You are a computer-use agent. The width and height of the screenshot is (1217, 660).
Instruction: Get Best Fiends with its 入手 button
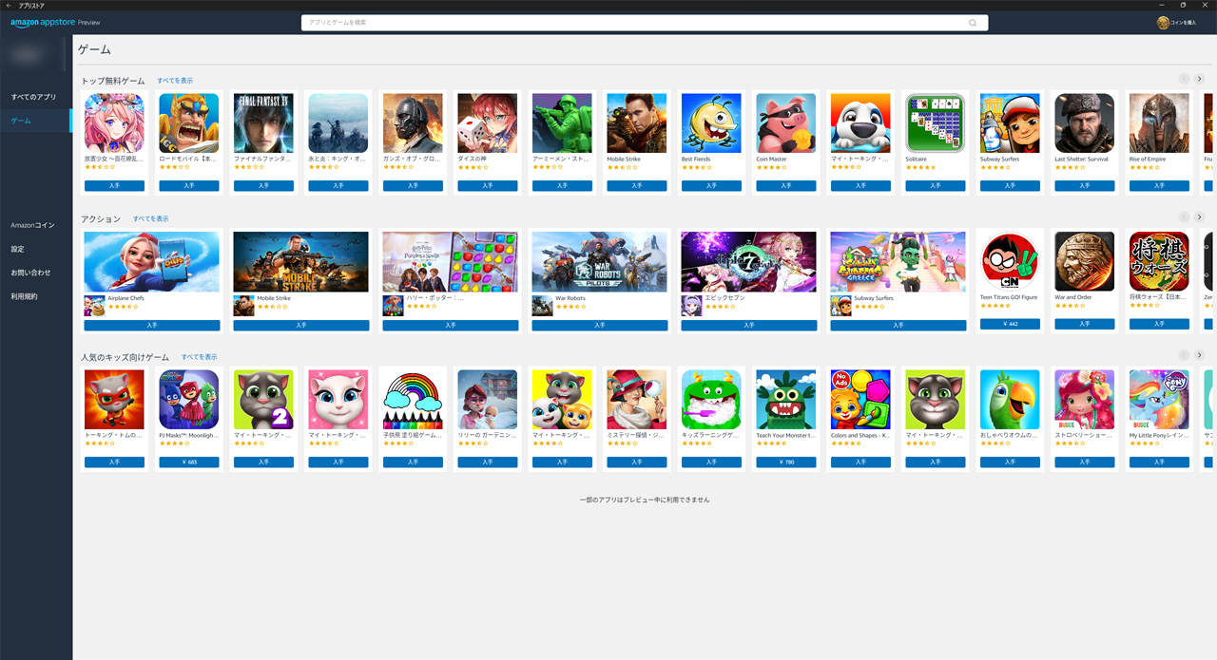pyautogui.click(x=711, y=186)
